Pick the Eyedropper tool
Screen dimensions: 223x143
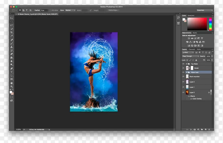(x=12, y=36)
